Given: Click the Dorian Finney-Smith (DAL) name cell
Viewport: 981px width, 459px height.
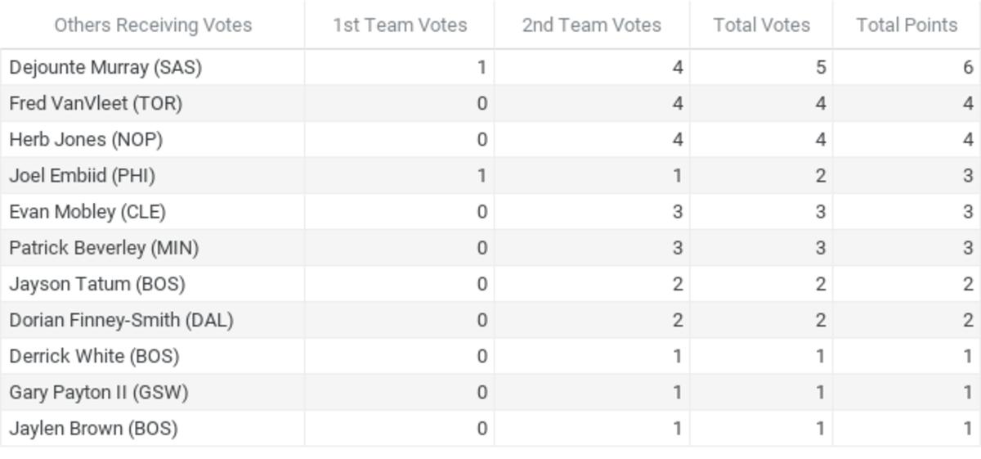Looking at the screenshot, I should tap(121, 320).
